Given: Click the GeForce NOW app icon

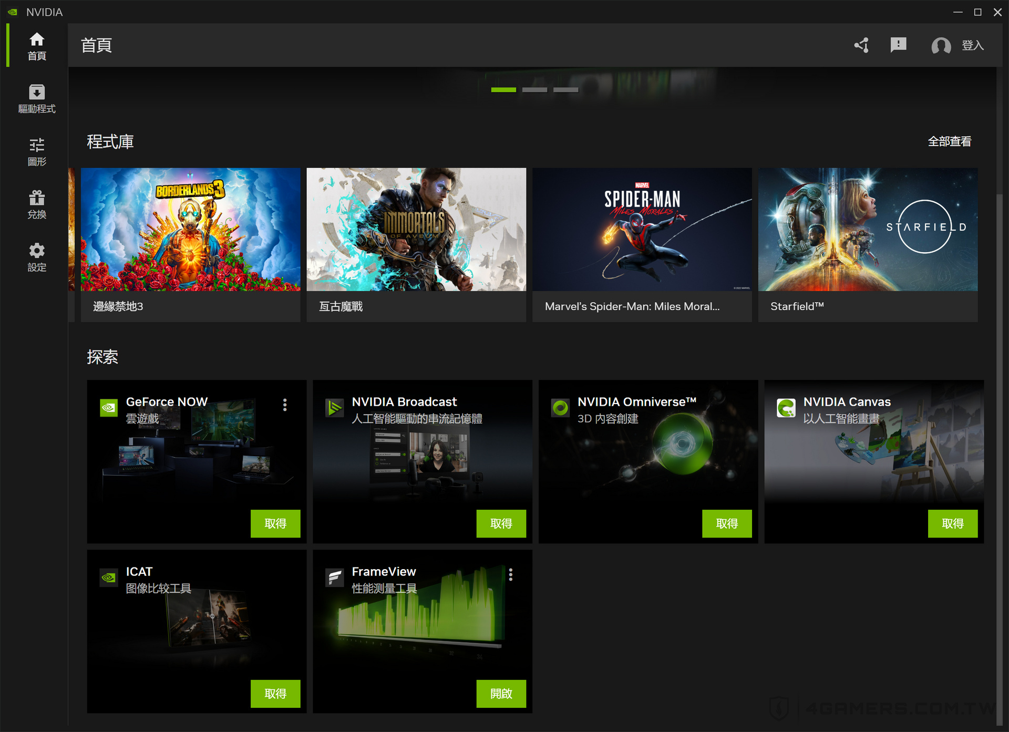Looking at the screenshot, I should click(109, 407).
